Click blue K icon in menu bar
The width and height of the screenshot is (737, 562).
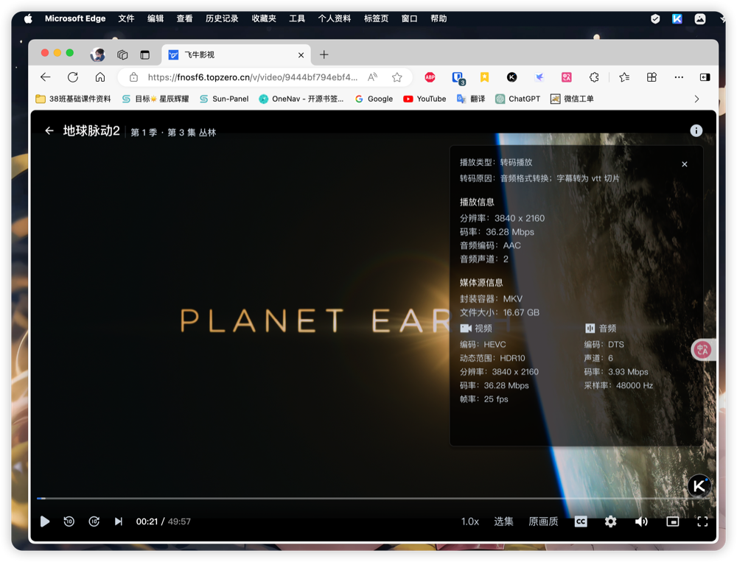677,19
